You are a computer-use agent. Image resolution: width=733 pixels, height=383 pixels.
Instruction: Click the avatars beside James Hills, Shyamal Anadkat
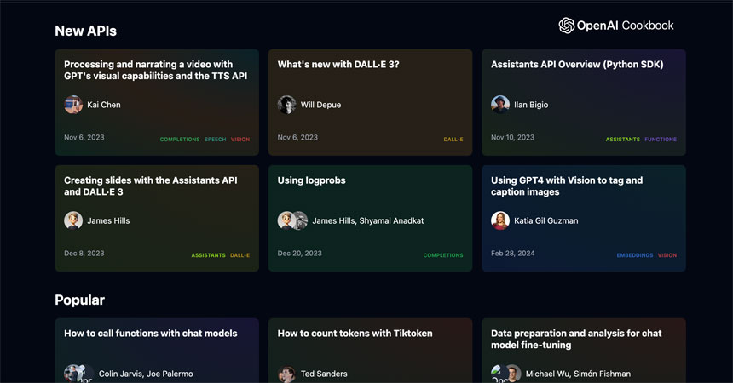(292, 220)
